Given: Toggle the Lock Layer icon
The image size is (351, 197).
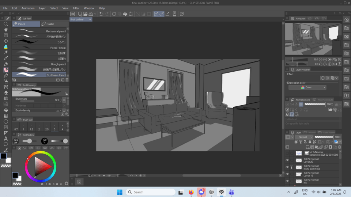Looking at the screenshot, I should 310,142.
